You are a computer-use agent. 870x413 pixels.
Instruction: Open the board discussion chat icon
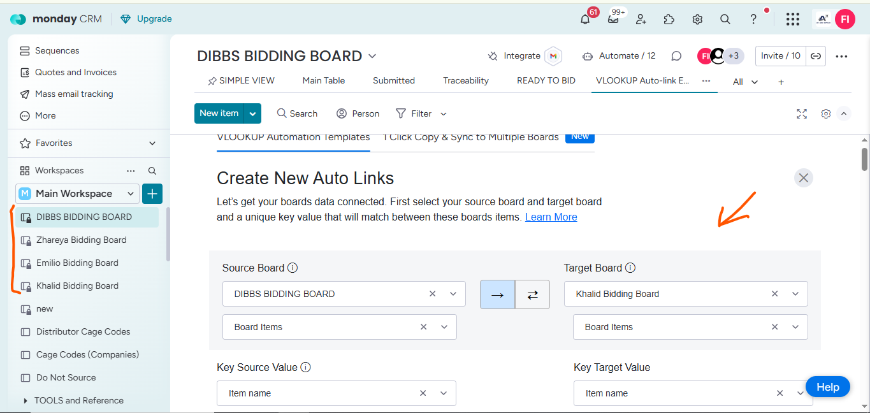click(x=676, y=56)
